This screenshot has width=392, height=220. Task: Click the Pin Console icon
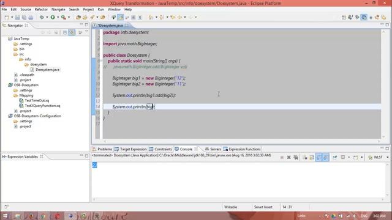tap(335, 157)
